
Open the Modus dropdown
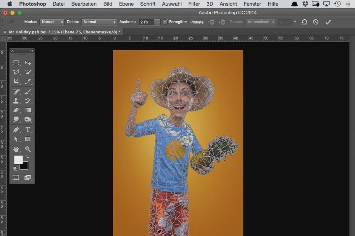coord(52,22)
